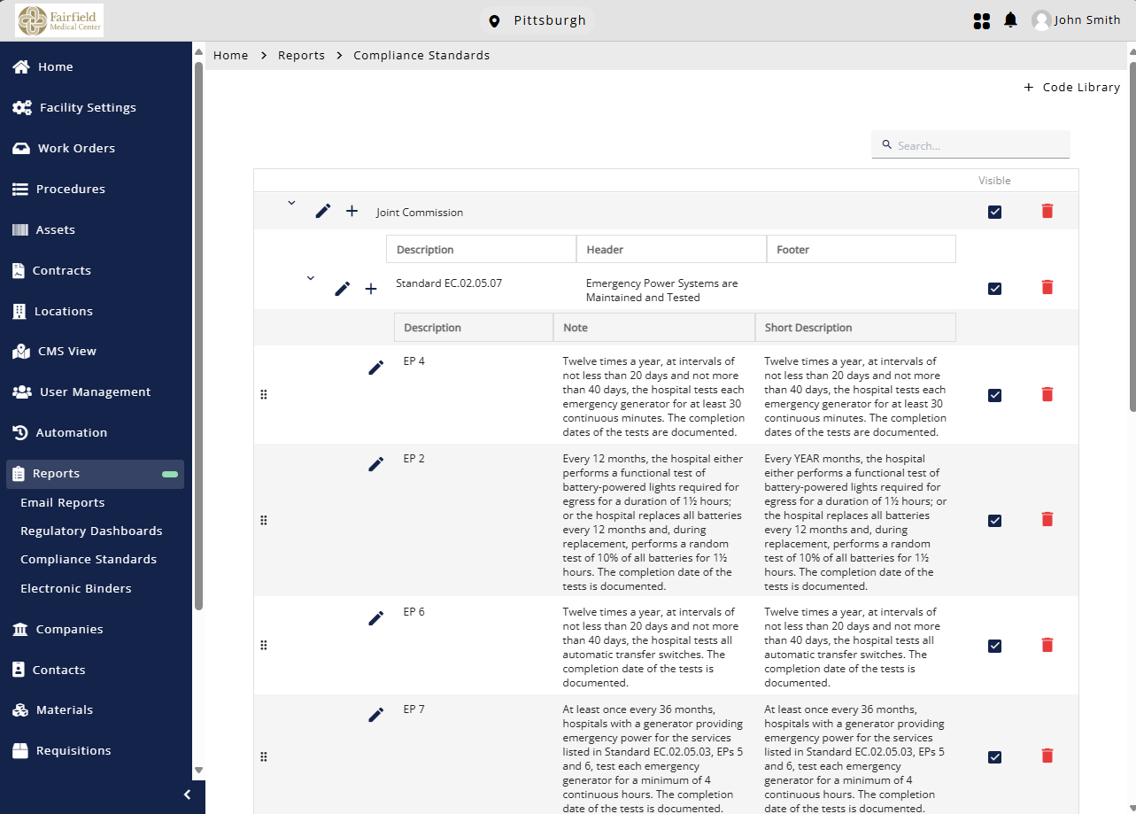Viewport: 1136px width, 814px height.
Task: Toggle Visible checkbox for Standard EC.02.05.07
Action: pos(994,289)
